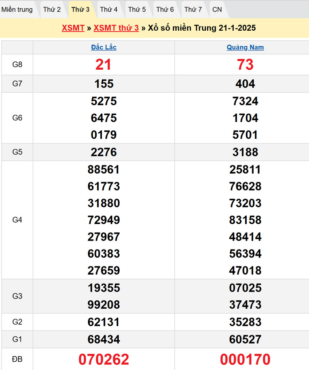This screenshot has height=370, width=309.
Task: Click the Đắc Lắc special prize 070262
Action: [104, 359]
